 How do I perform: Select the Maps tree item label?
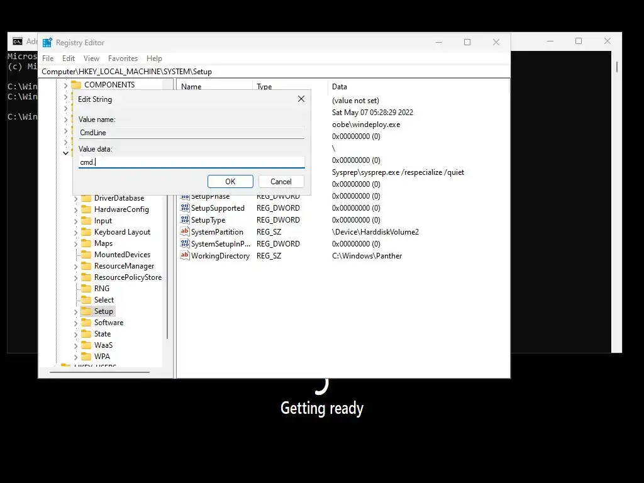click(103, 243)
